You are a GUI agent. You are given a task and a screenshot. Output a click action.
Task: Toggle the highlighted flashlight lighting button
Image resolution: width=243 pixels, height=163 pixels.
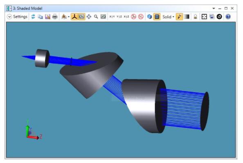click(x=179, y=17)
